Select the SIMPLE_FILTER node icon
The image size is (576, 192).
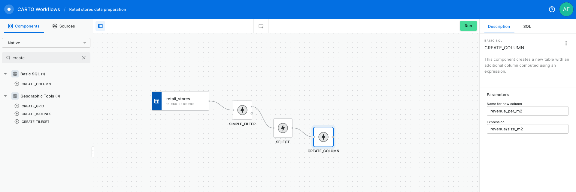click(242, 110)
